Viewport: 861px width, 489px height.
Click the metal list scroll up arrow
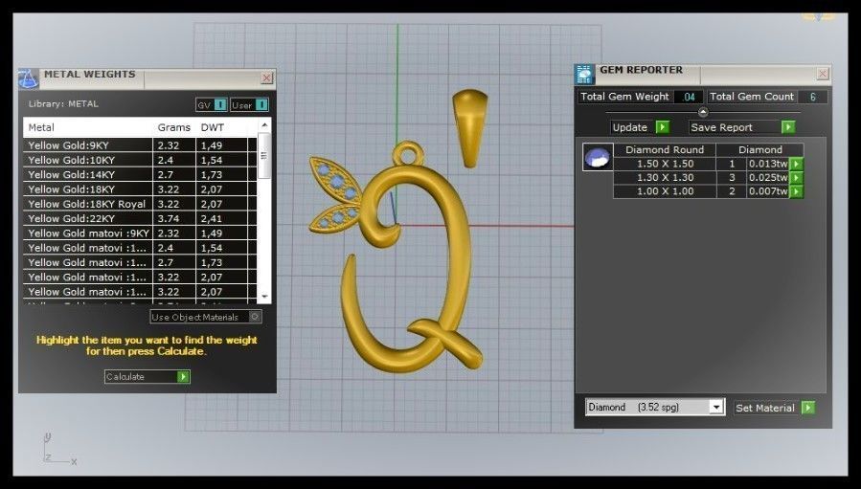point(264,125)
